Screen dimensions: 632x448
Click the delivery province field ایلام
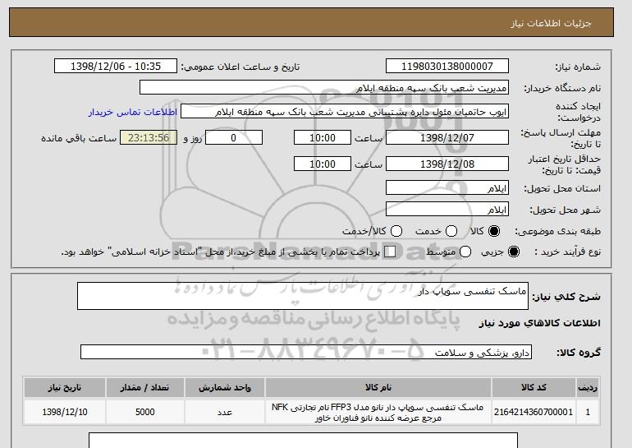(447, 188)
